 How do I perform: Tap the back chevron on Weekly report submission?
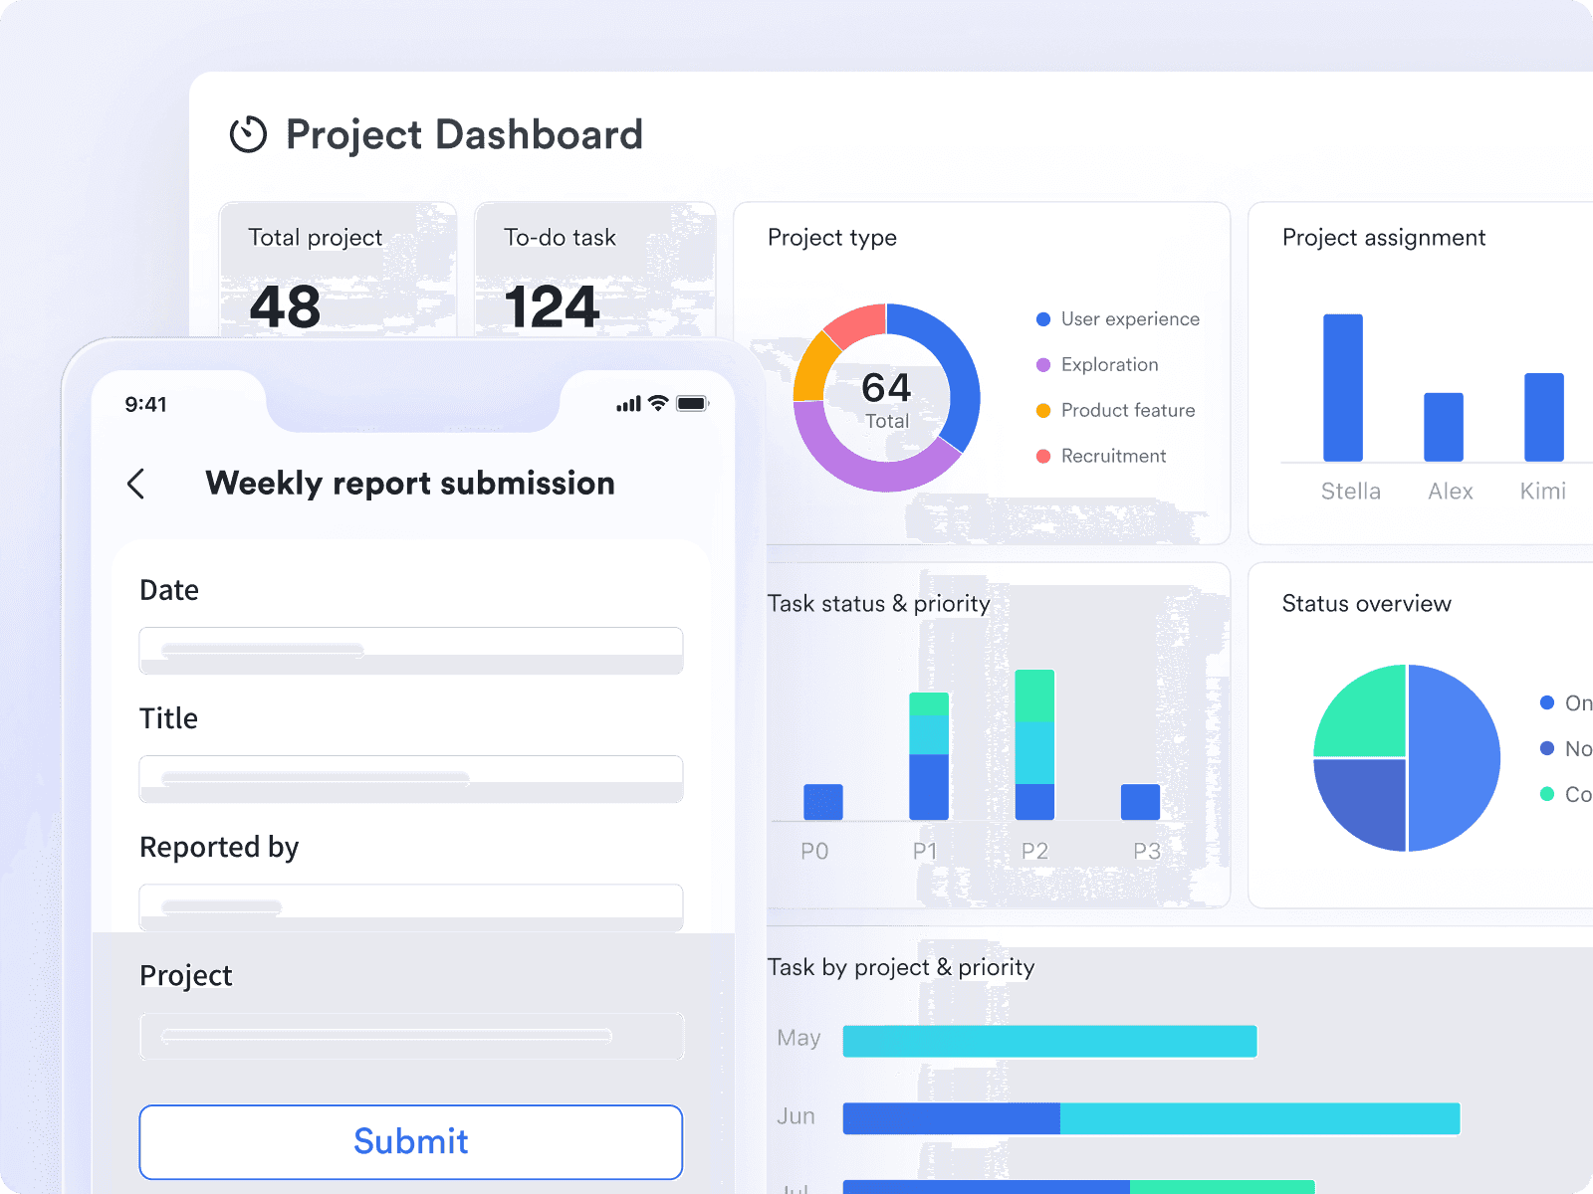(137, 485)
